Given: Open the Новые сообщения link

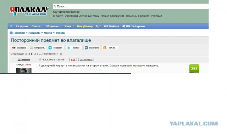Looking at the screenshot, I should pyautogui.click(x=112, y=16).
